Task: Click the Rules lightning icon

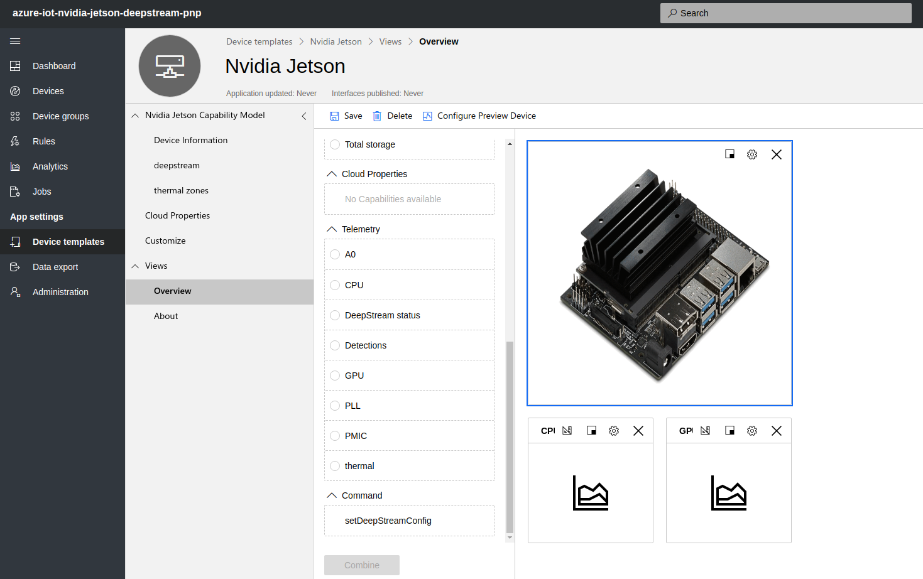Action: [x=15, y=141]
